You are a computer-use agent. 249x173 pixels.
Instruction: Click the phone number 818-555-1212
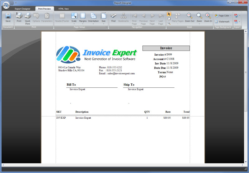click(115, 67)
